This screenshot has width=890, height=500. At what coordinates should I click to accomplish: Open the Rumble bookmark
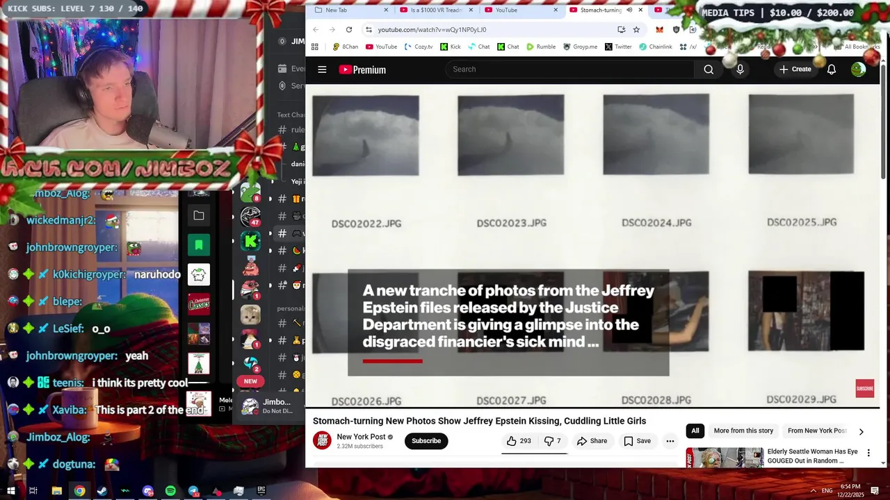coord(540,47)
